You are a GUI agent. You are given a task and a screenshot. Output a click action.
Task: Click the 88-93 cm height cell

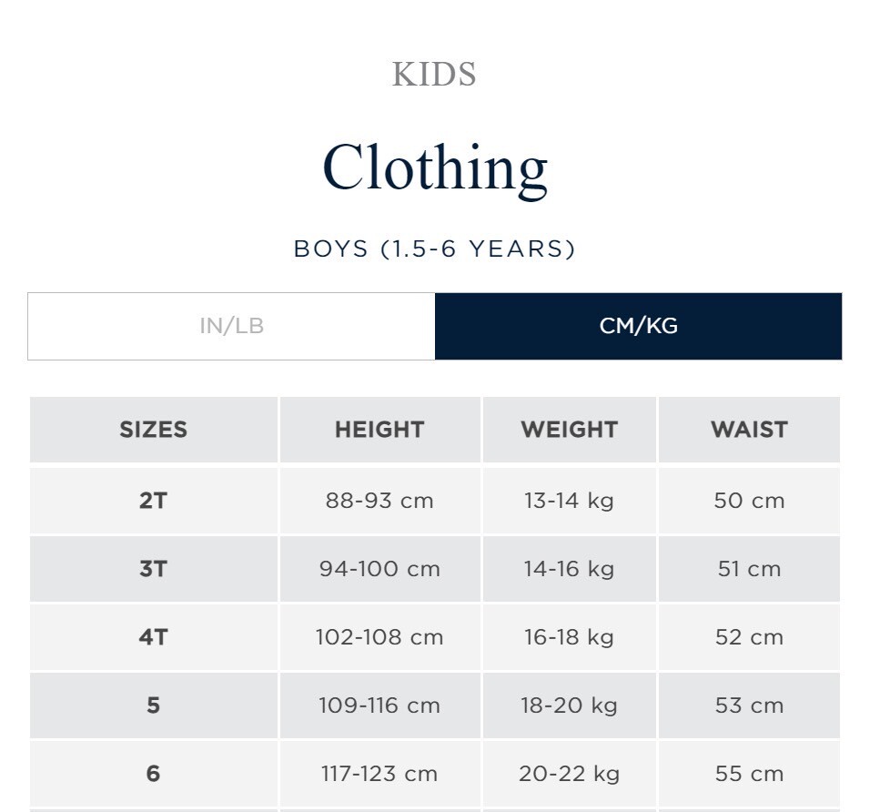click(379, 501)
